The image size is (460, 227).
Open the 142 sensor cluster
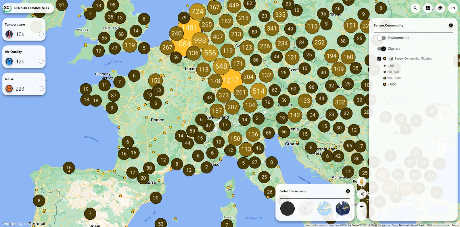[x=295, y=115]
